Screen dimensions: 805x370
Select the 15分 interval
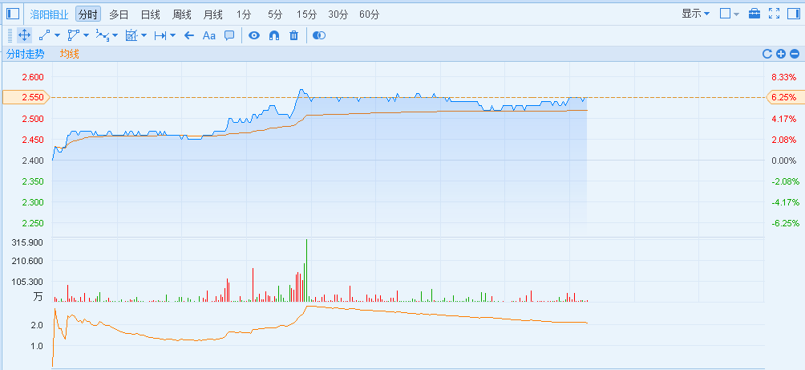pyautogui.click(x=306, y=14)
